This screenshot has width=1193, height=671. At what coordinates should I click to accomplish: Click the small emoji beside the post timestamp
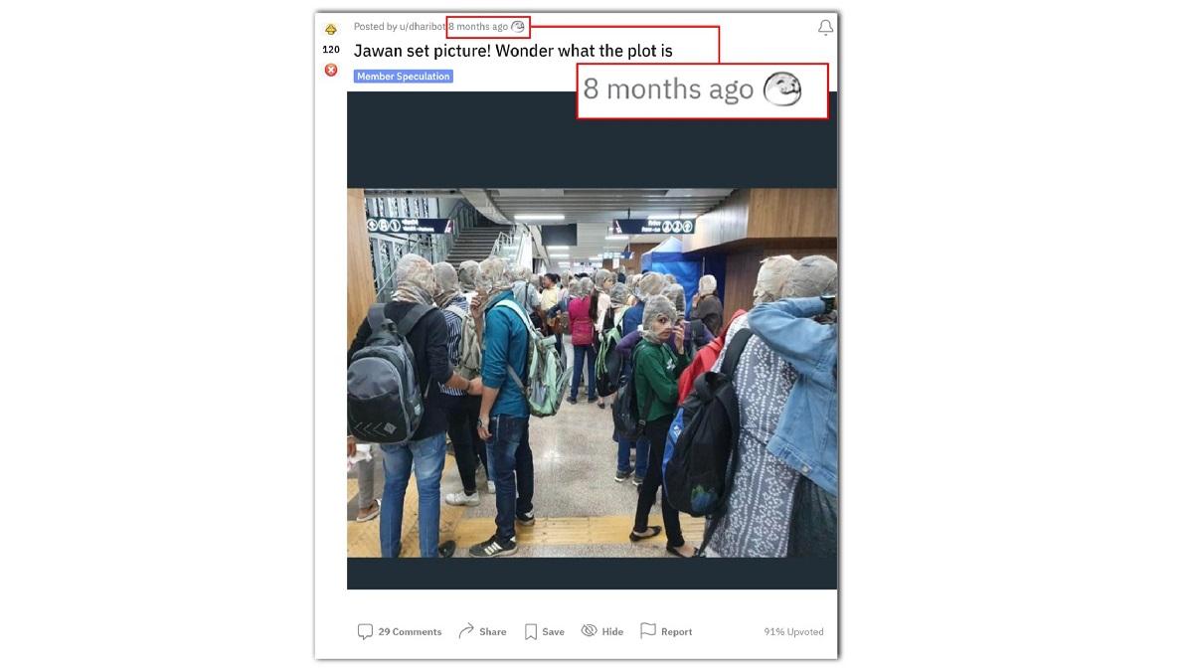tap(518, 27)
